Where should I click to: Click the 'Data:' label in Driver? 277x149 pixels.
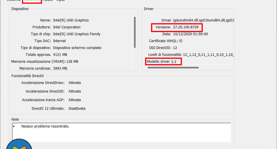pyautogui.click(x=167, y=34)
